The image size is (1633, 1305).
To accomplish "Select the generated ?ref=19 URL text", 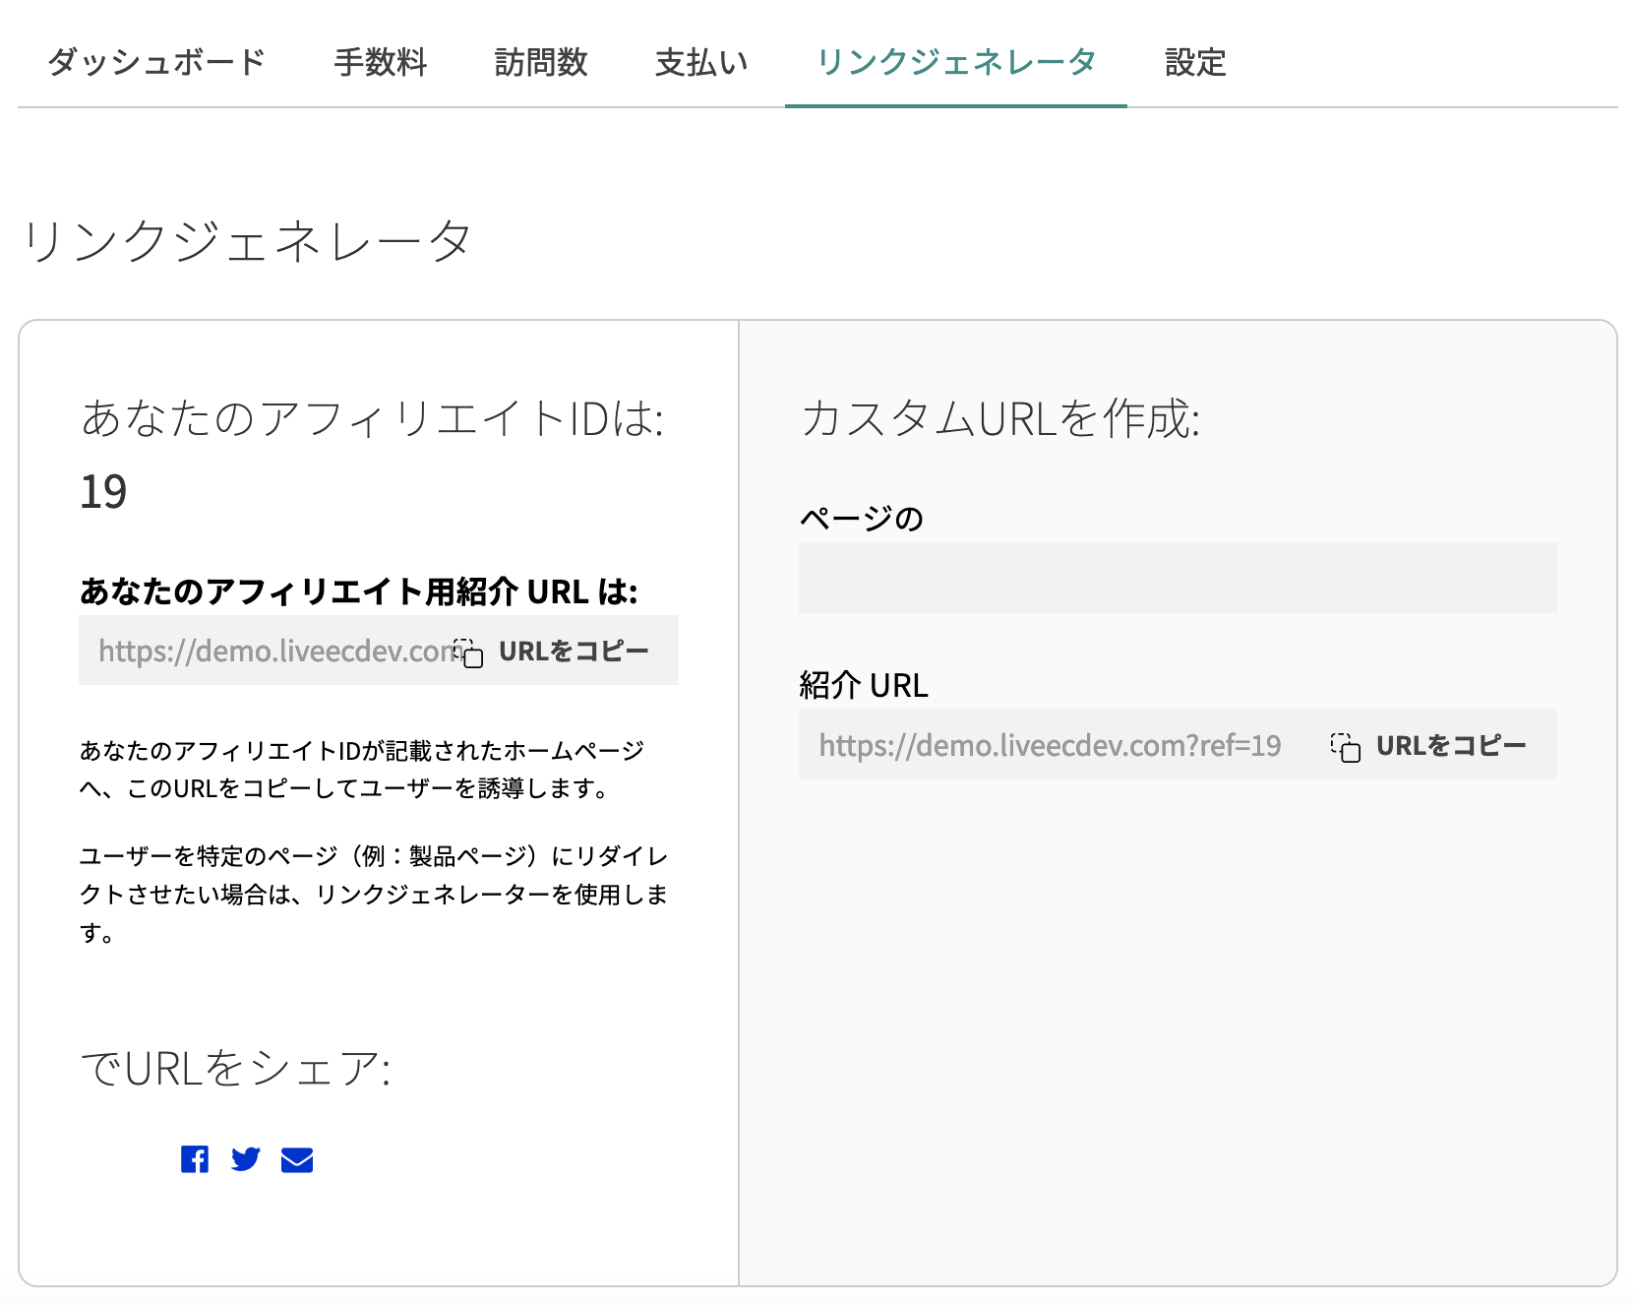I will point(1050,746).
